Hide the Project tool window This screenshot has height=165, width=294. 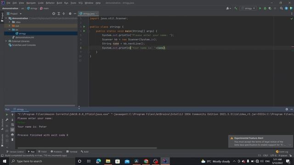pyautogui.click(x=75, y=14)
